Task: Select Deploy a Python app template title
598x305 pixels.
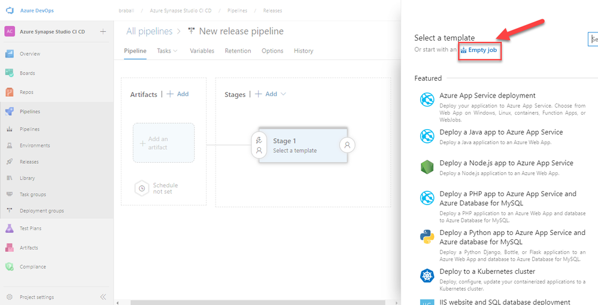Action: [512, 237]
